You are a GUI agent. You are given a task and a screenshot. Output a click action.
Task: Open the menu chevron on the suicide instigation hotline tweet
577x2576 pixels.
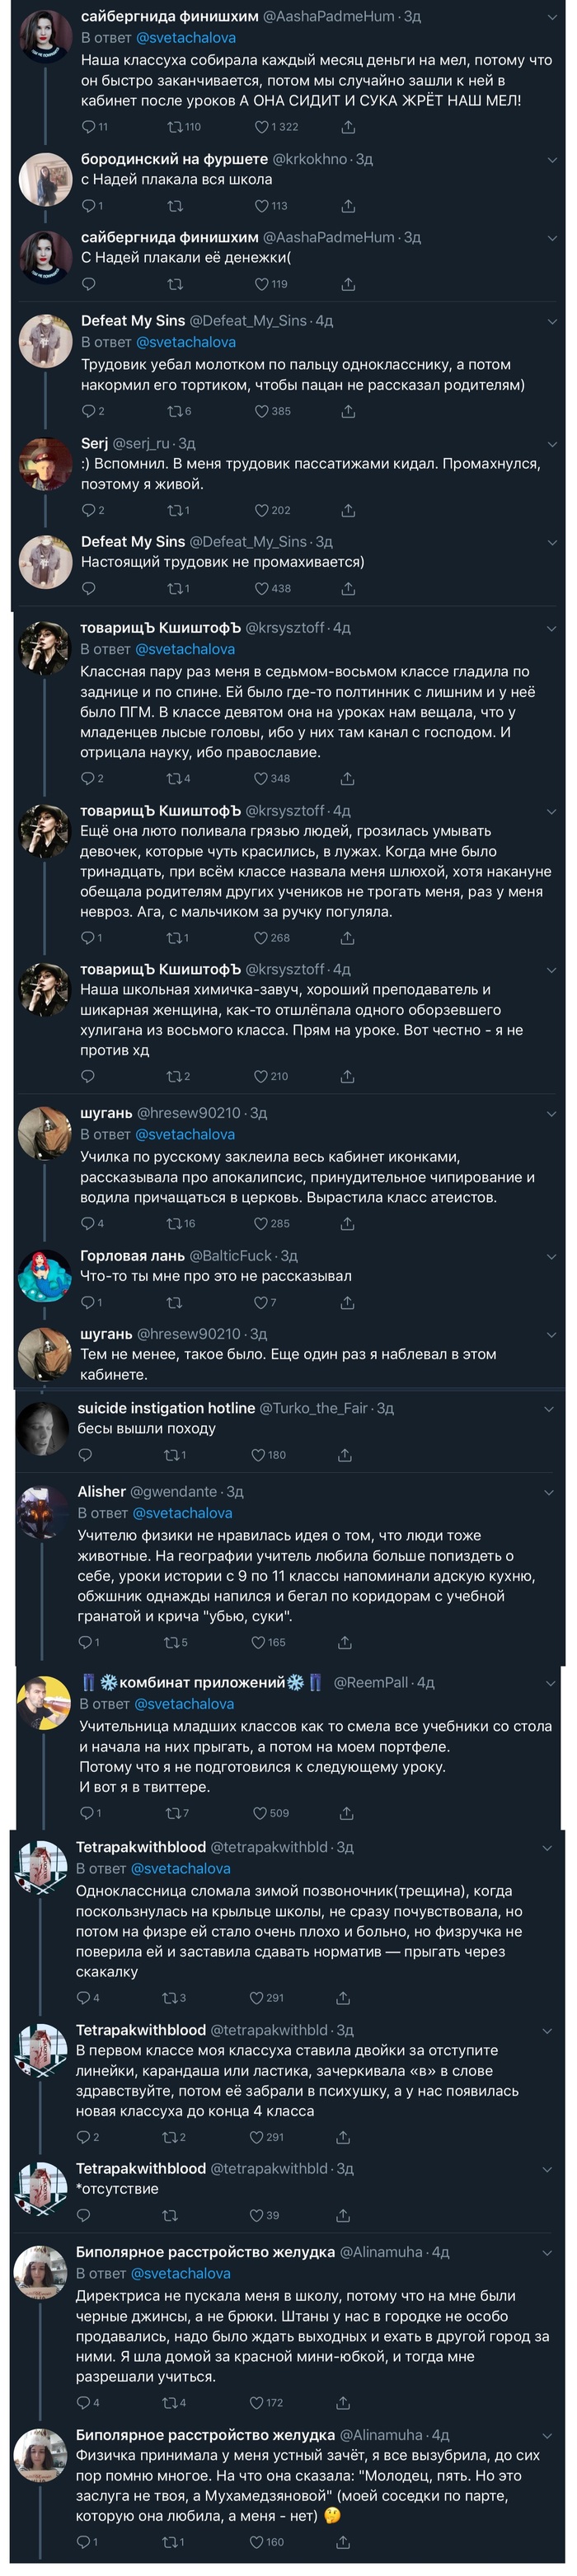coord(548,1409)
